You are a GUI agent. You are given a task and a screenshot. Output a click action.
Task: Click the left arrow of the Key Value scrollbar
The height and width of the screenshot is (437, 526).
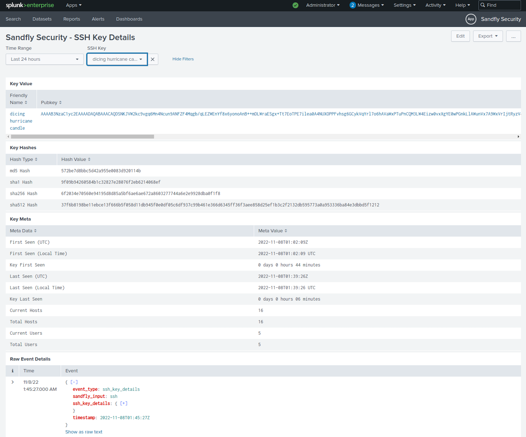point(8,137)
